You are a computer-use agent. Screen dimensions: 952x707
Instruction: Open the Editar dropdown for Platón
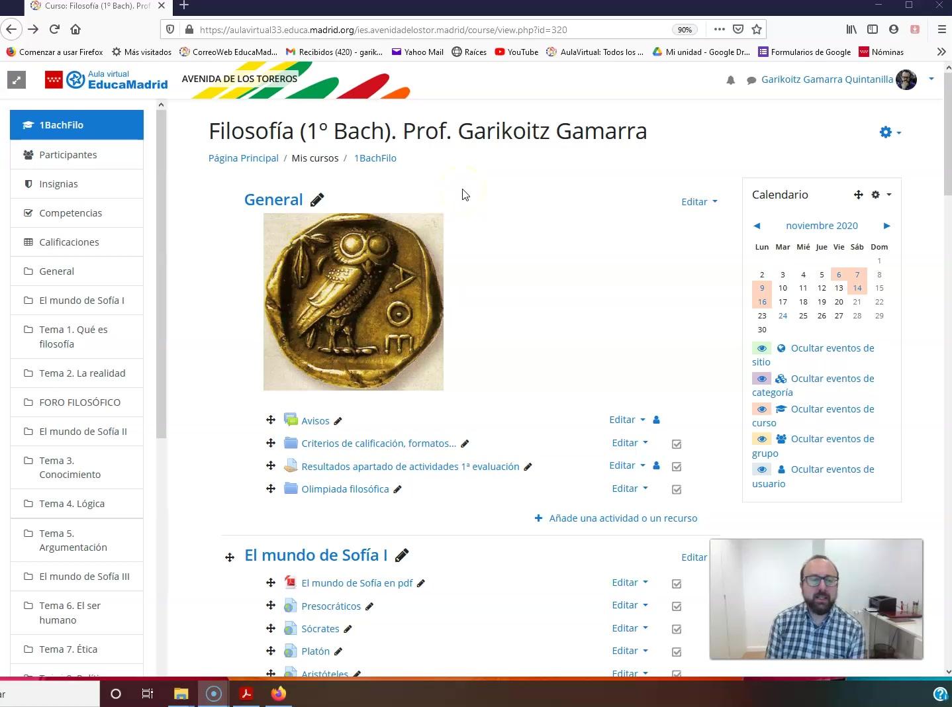(630, 651)
